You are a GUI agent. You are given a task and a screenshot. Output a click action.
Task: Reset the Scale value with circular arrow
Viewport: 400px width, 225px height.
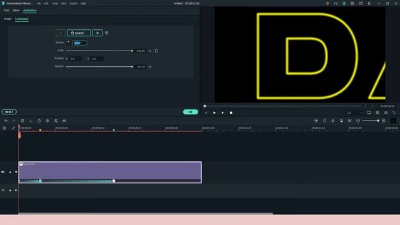coord(156,51)
